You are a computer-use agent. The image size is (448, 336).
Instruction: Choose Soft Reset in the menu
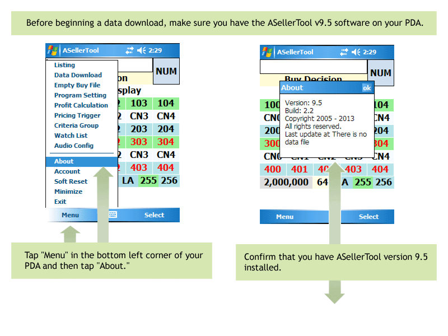pyautogui.click(x=71, y=181)
